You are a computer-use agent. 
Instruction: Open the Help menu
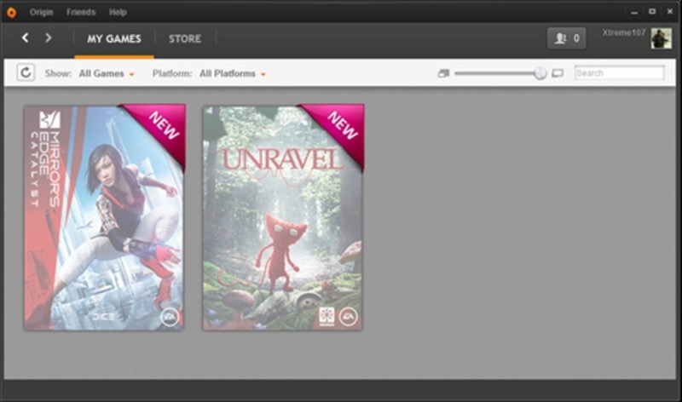pos(118,12)
